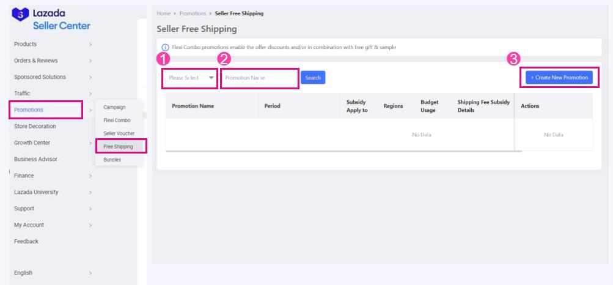Click Create New Promotion button
Viewport: 613px width, 285px height.
(559, 78)
